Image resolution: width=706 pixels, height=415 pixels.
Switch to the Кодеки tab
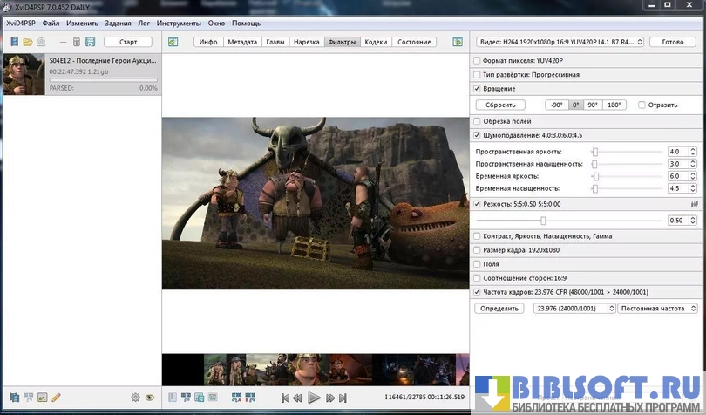click(x=376, y=42)
